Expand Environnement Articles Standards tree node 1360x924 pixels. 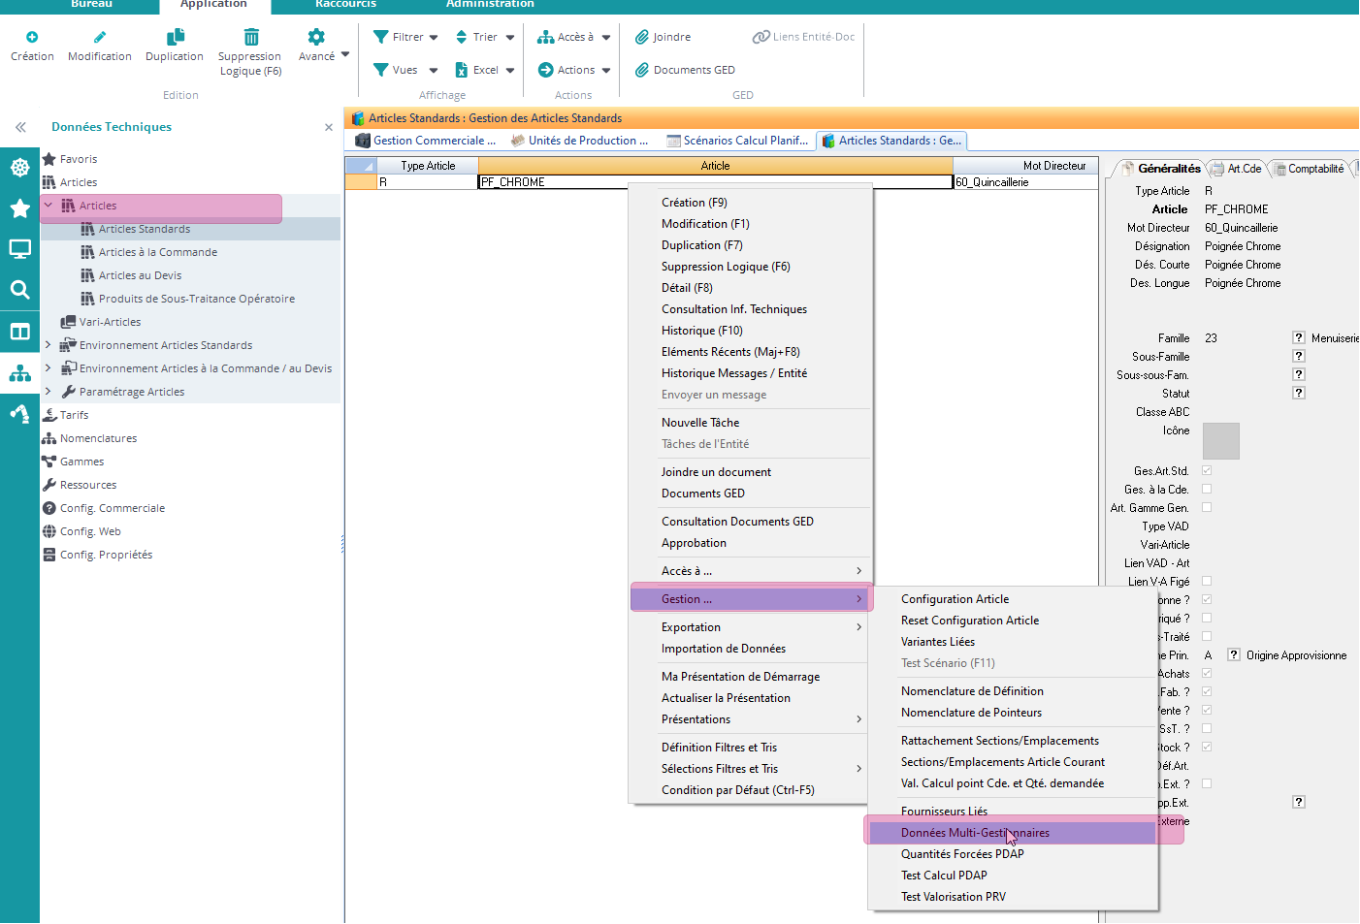(x=49, y=345)
